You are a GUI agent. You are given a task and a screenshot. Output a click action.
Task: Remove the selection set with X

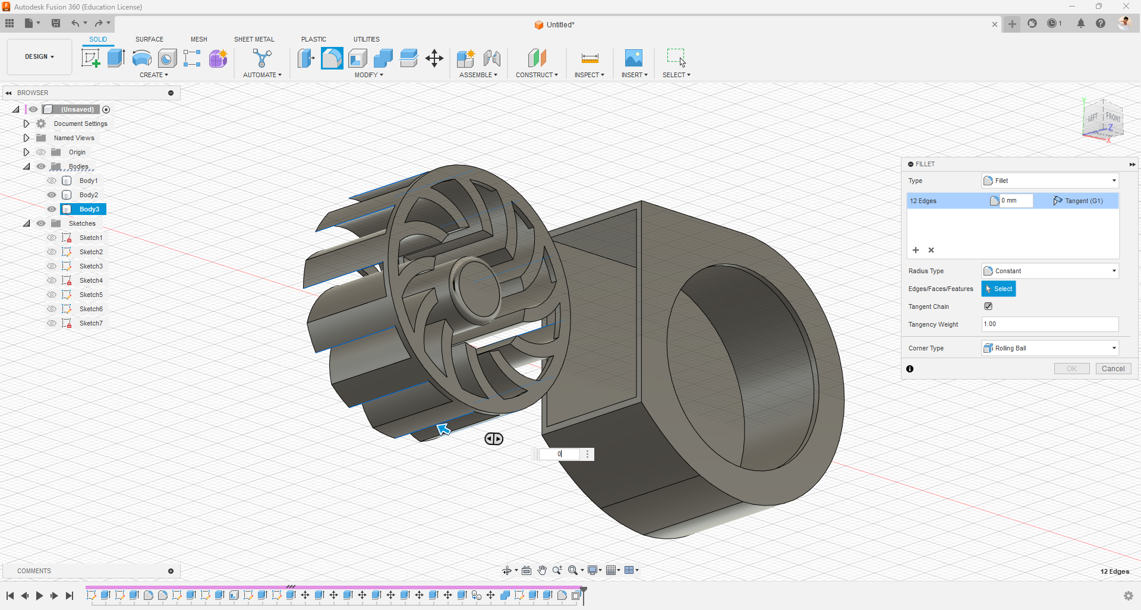[x=931, y=250]
